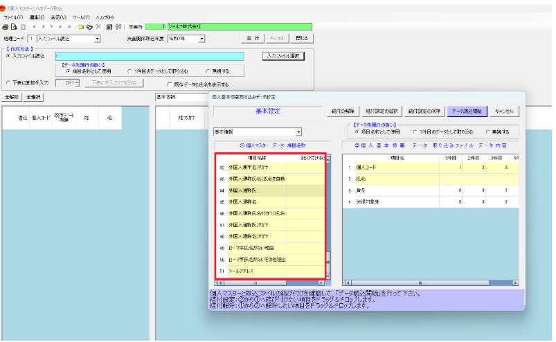Enable the 既存データの氏名を表示する checkbox
This screenshot has height=342, width=556.
[170, 84]
